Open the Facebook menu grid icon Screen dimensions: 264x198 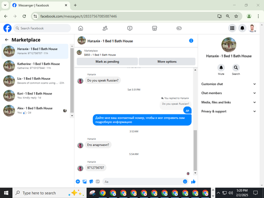click(232, 28)
